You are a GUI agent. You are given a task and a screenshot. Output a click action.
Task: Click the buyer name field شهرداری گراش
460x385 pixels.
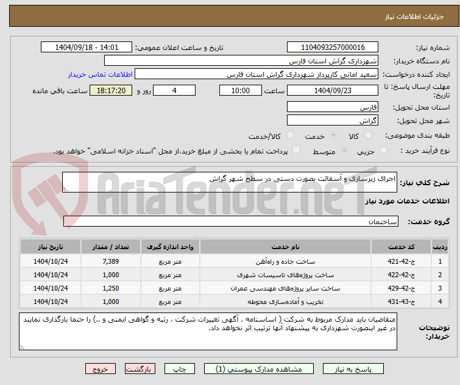[241, 61]
